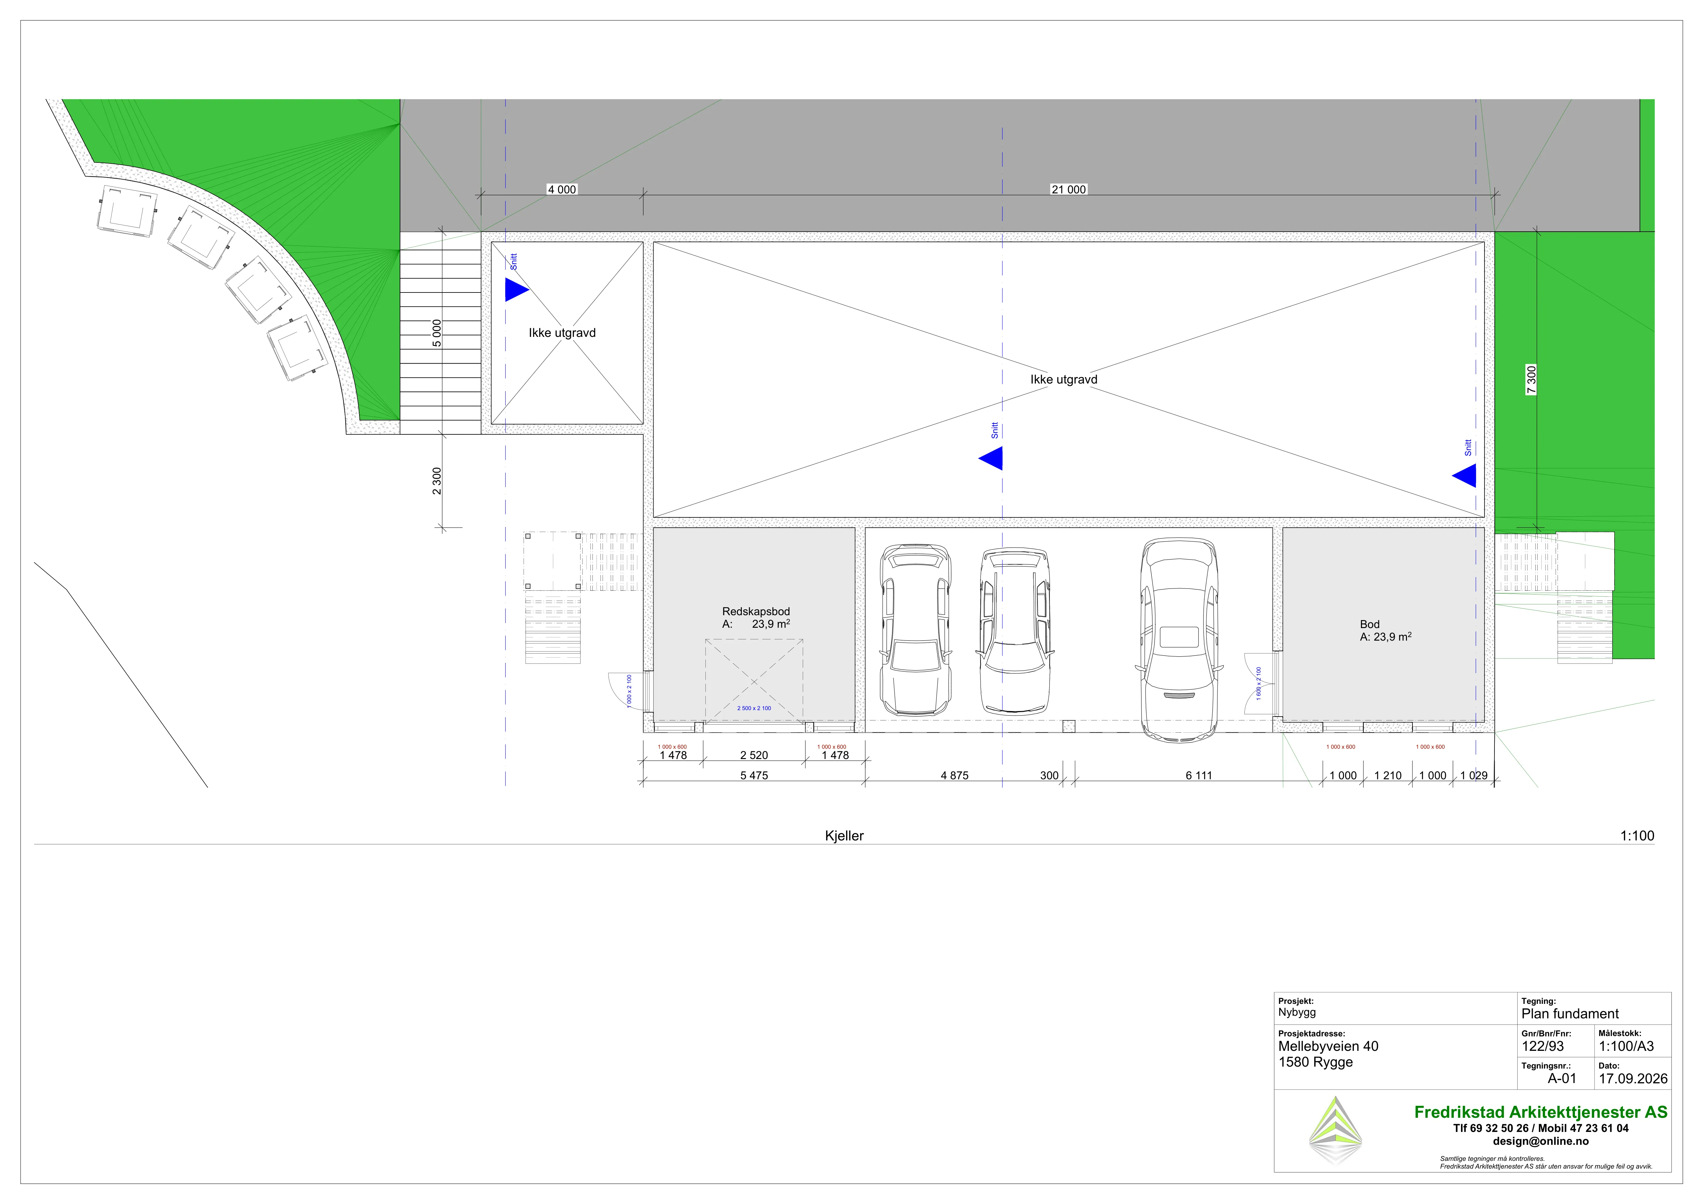This screenshot has width=1703, height=1204.
Task: Click the 2 520 dimension text
Action: click(754, 755)
